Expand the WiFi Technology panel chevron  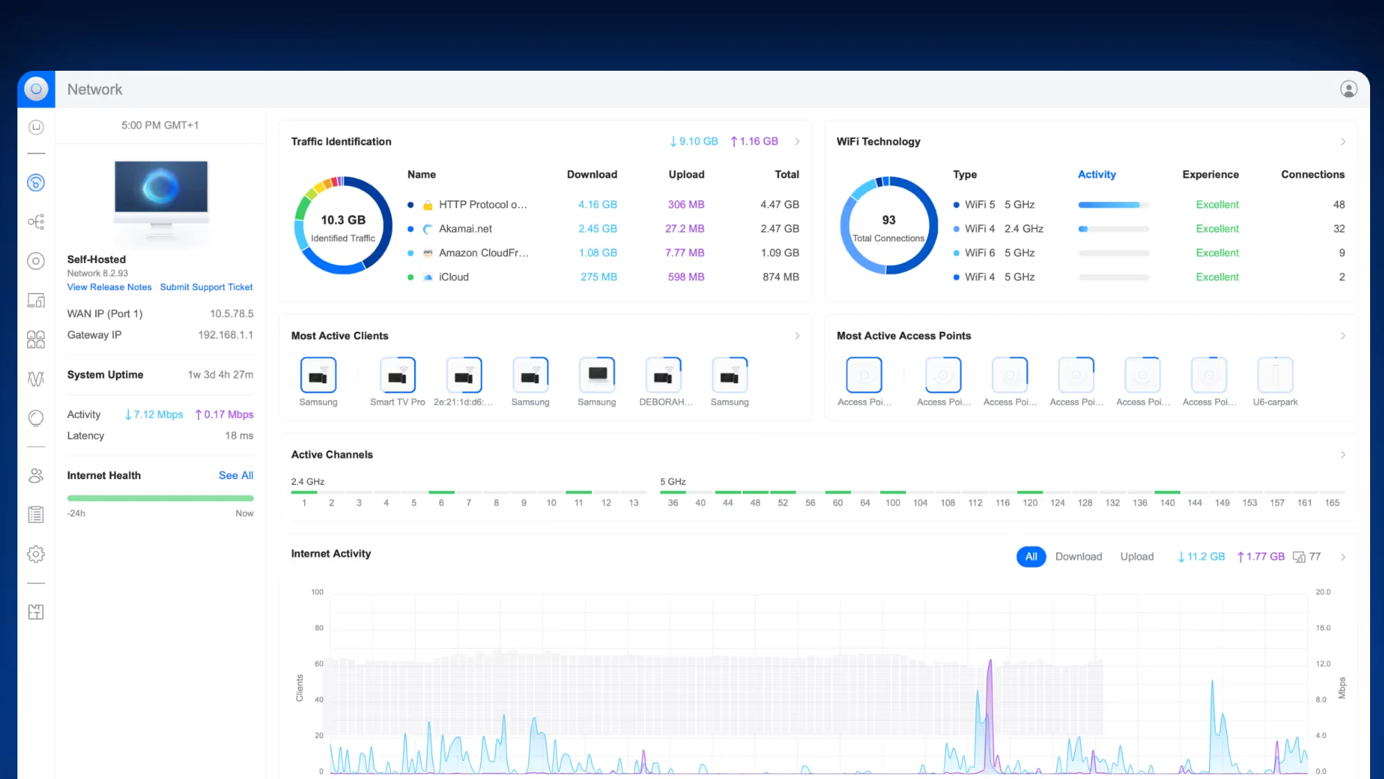point(1342,142)
